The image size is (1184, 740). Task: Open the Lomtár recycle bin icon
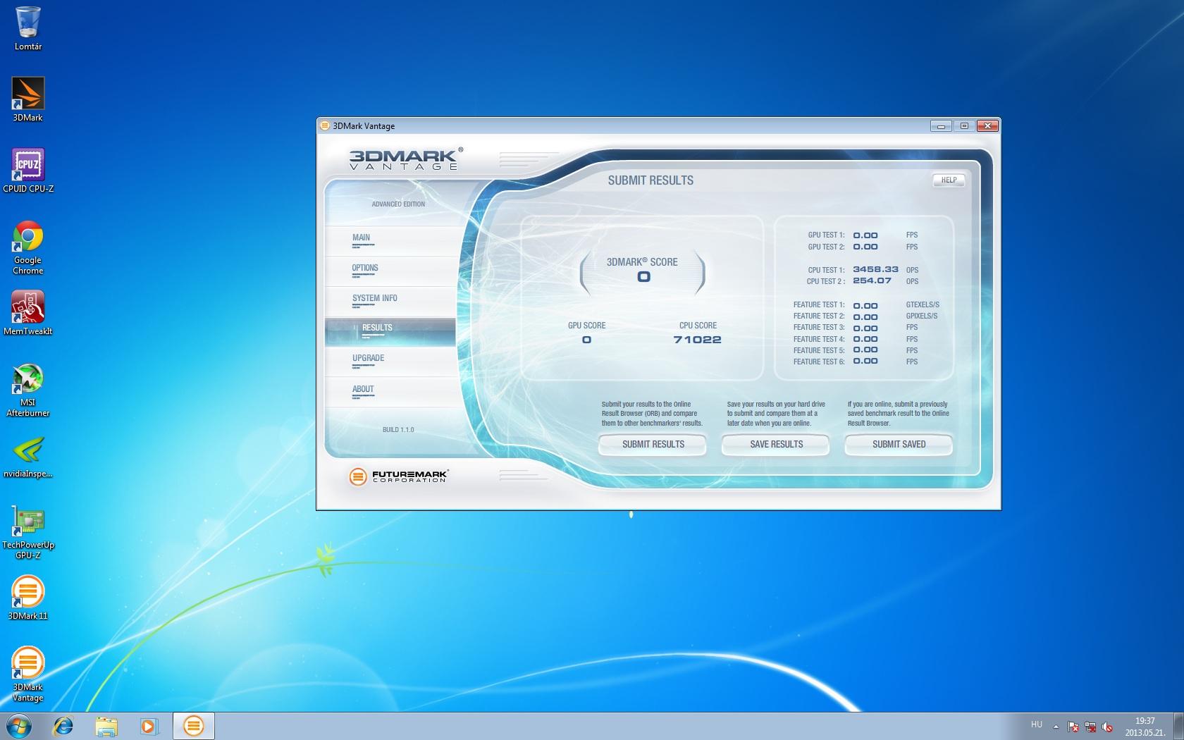click(28, 28)
